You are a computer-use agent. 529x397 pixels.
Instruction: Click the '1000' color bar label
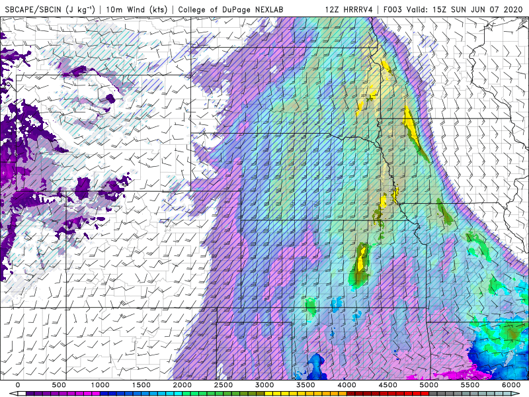tap(101, 385)
